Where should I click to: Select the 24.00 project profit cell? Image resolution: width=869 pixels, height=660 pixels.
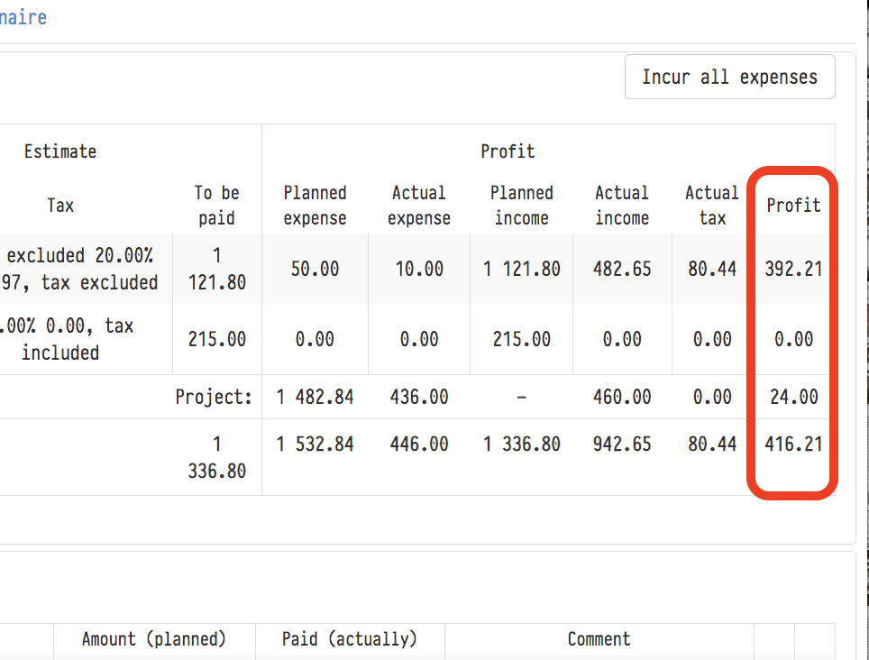click(x=793, y=397)
